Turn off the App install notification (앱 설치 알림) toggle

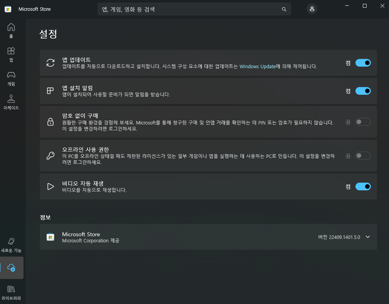[363, 91]
